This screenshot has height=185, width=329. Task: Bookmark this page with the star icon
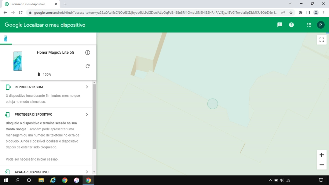291,13
